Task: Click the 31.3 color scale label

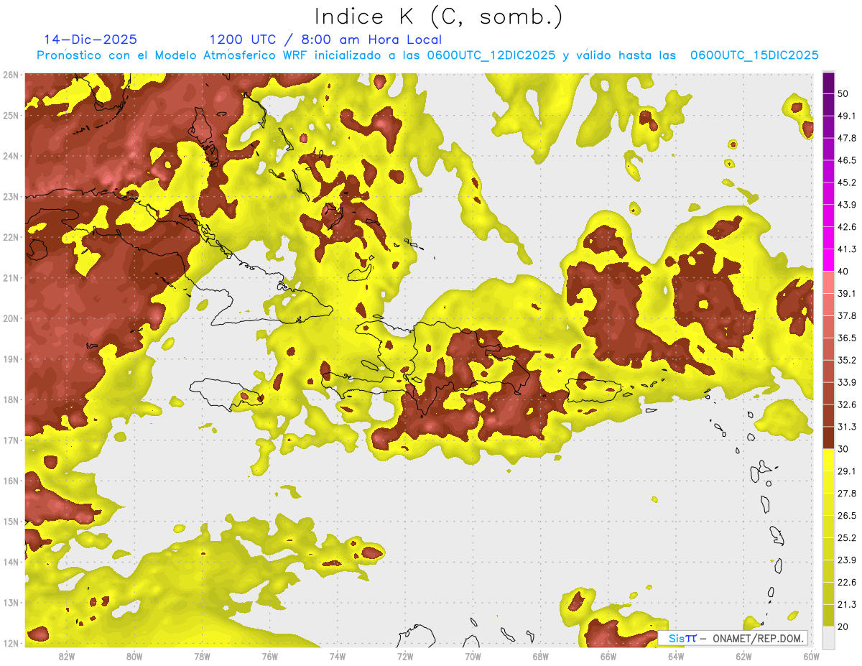Action: [x=846, y=427]
